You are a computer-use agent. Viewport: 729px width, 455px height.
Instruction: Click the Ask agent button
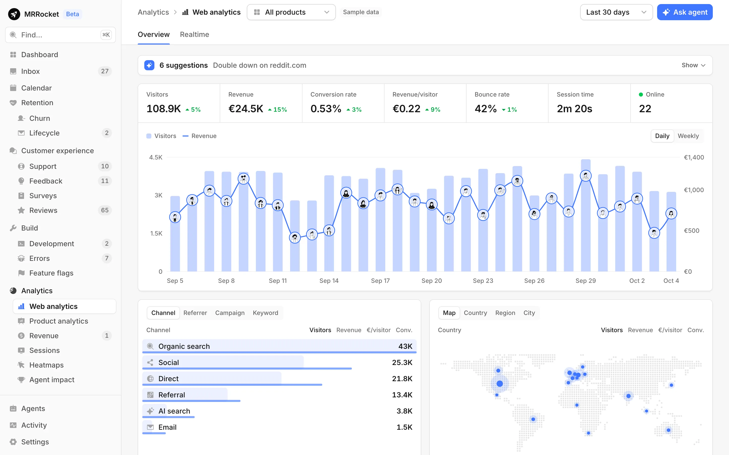(x=684, y=12)
